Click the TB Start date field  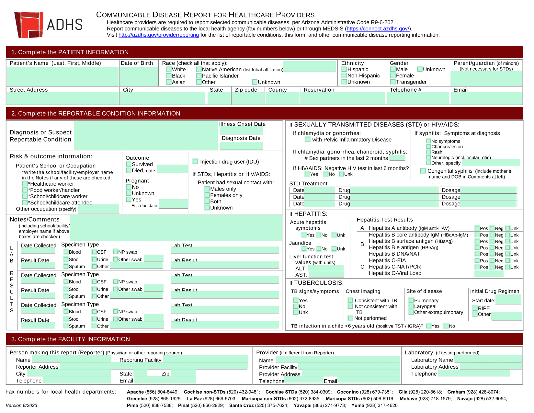click(x=508, y=300)
